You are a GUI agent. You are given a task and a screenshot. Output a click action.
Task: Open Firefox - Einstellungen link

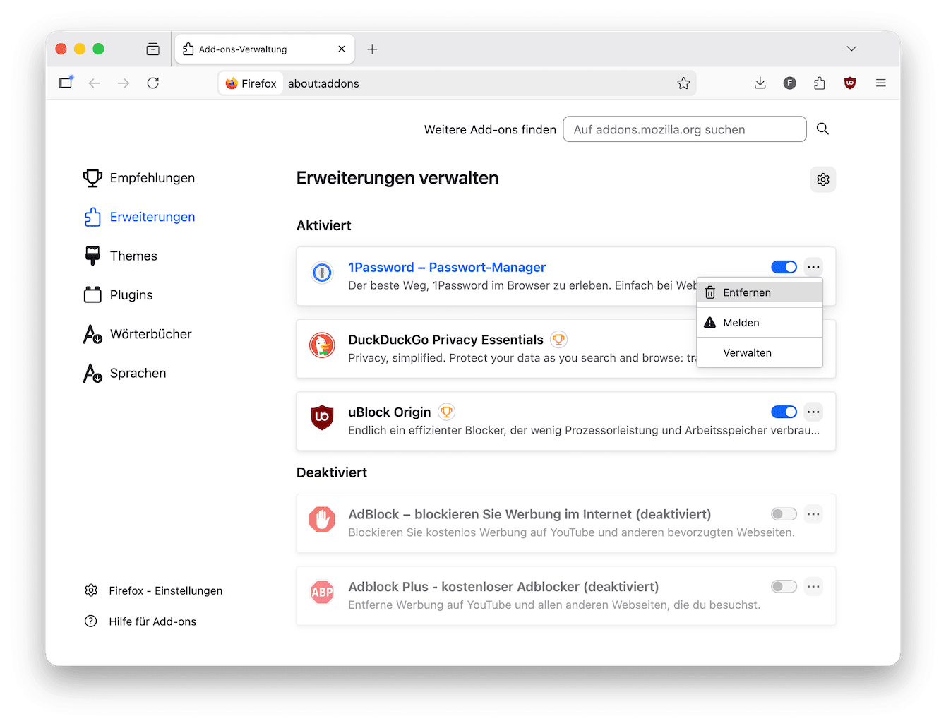pos(165,590)
